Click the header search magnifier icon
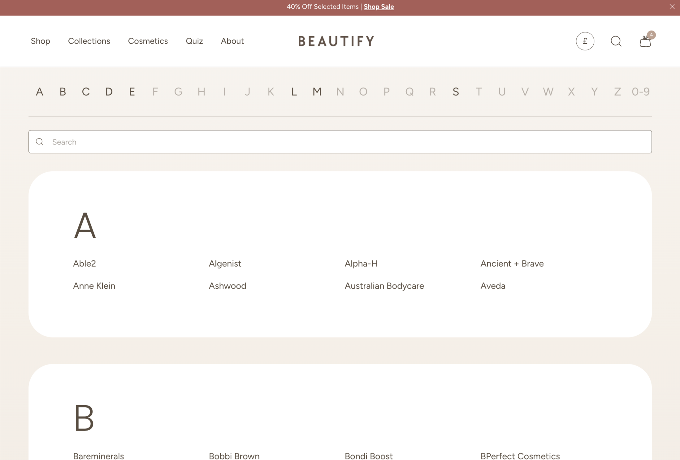The width and height of the screenshot is (680, 460). tap(616, 41)
